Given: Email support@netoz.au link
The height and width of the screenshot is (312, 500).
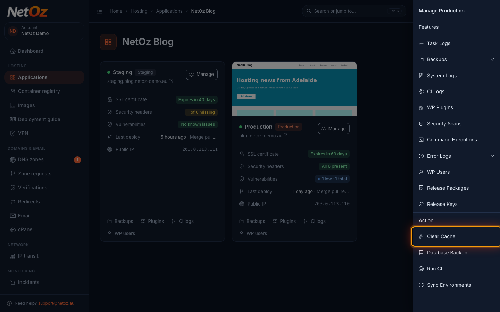Looking at the screenshot, I should point(56,303).
